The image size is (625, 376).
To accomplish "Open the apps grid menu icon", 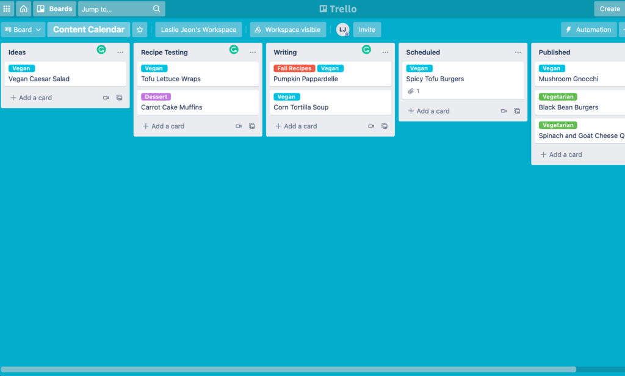I will tap(7, 9).
